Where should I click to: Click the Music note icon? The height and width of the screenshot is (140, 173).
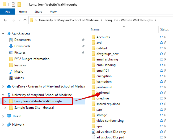[11, 72]
